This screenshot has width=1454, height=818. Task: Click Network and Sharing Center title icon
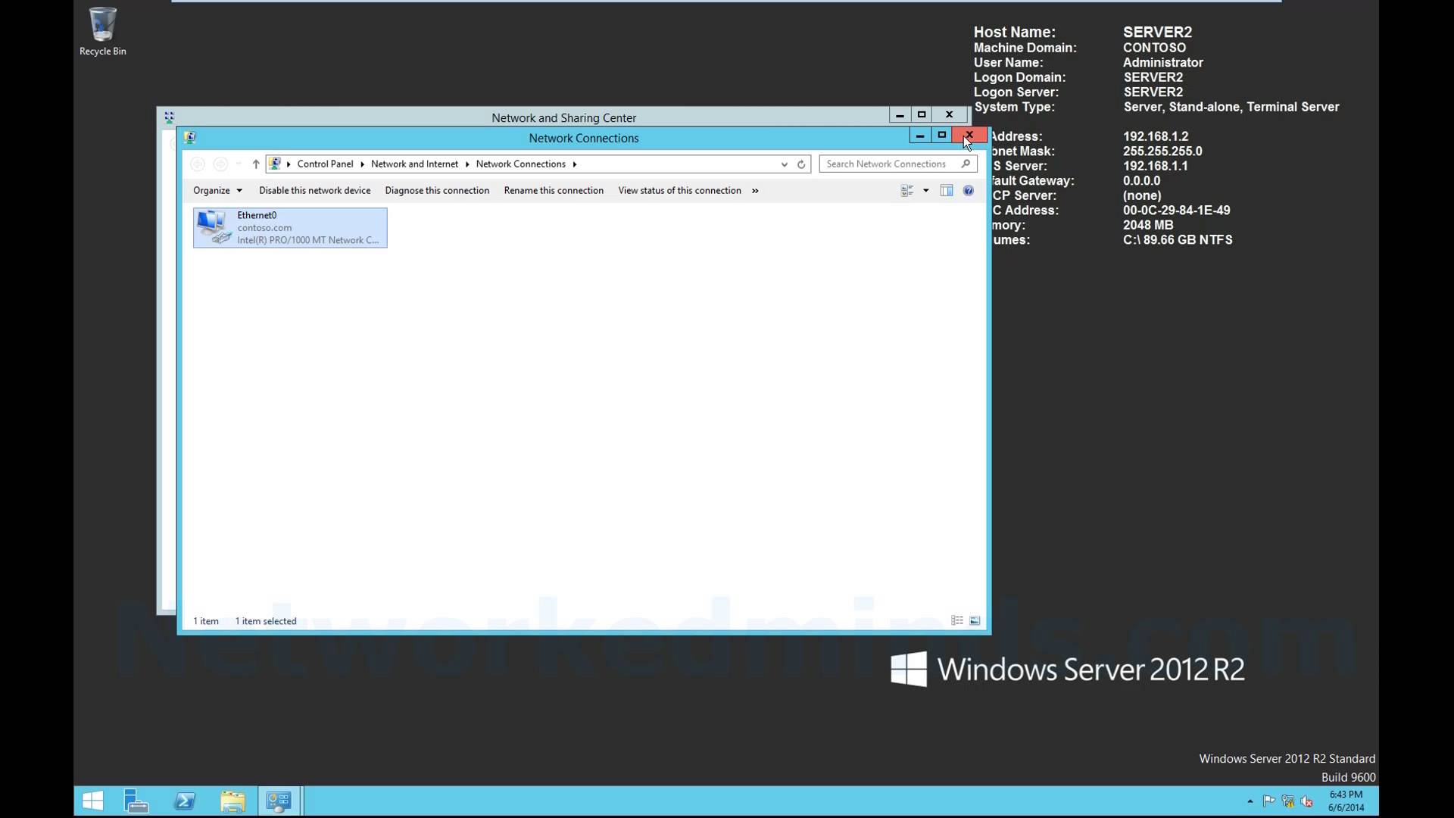click(x=169, y=117)
